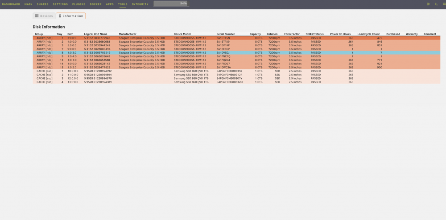Sort by the Device Model header
The image size is (446, 220).
[182, 34]
